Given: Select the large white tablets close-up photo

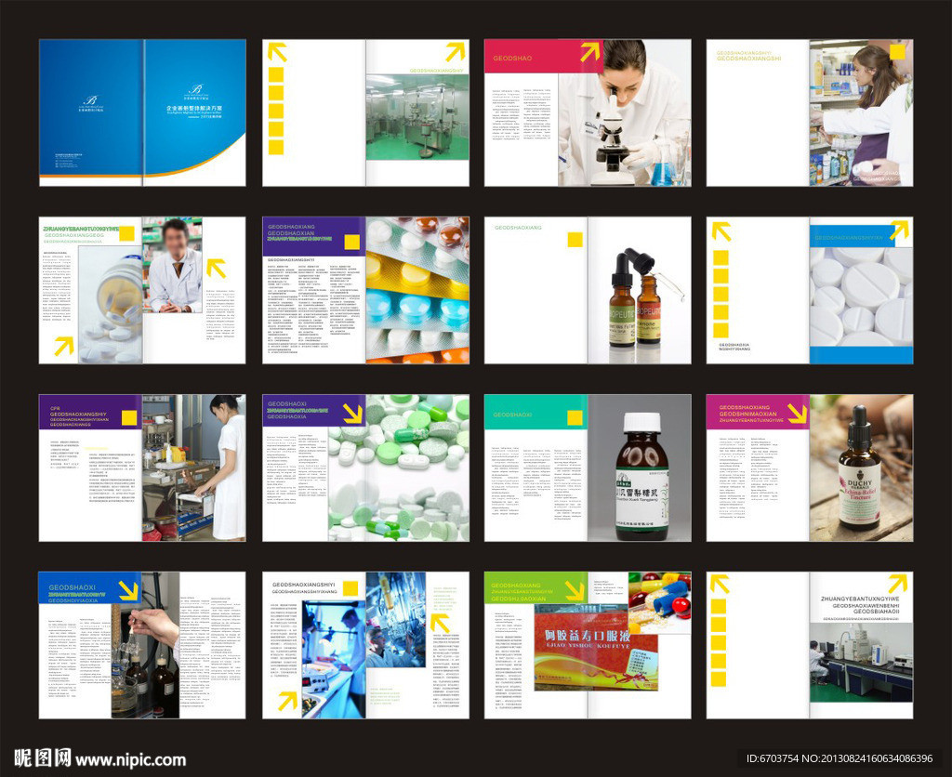Looking at the screenshot, I should (x=861, y=297).
